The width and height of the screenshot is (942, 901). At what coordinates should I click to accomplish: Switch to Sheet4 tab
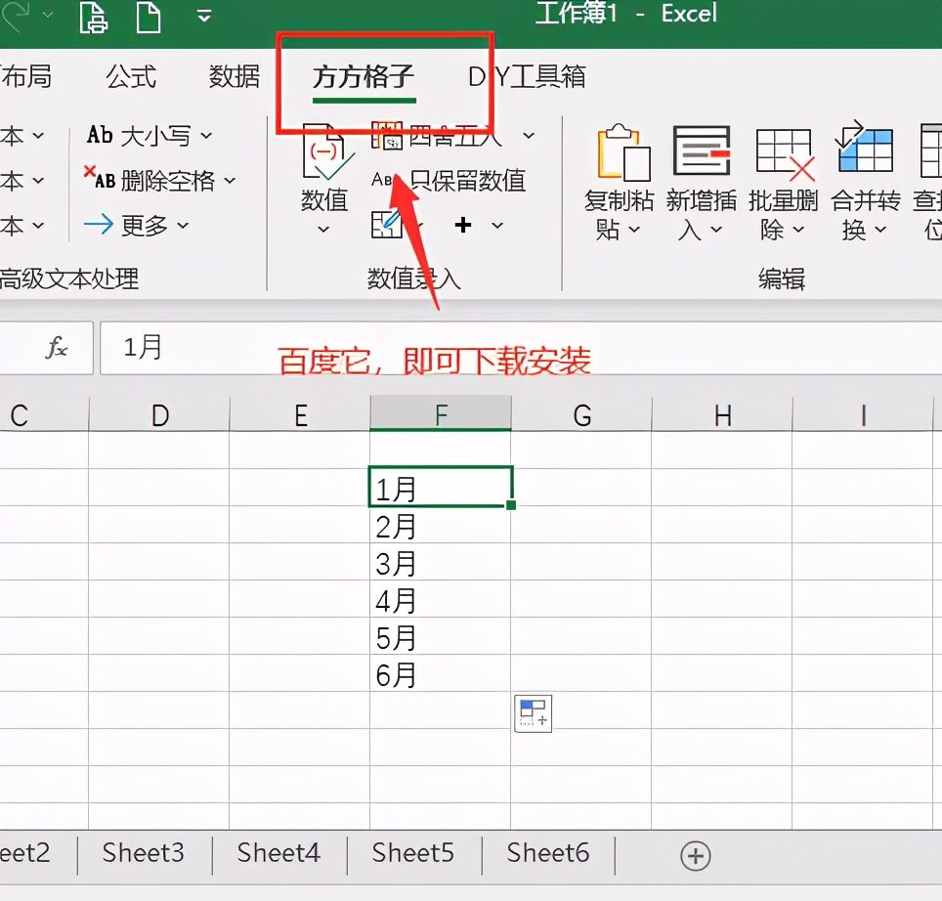tap(278, 853)
